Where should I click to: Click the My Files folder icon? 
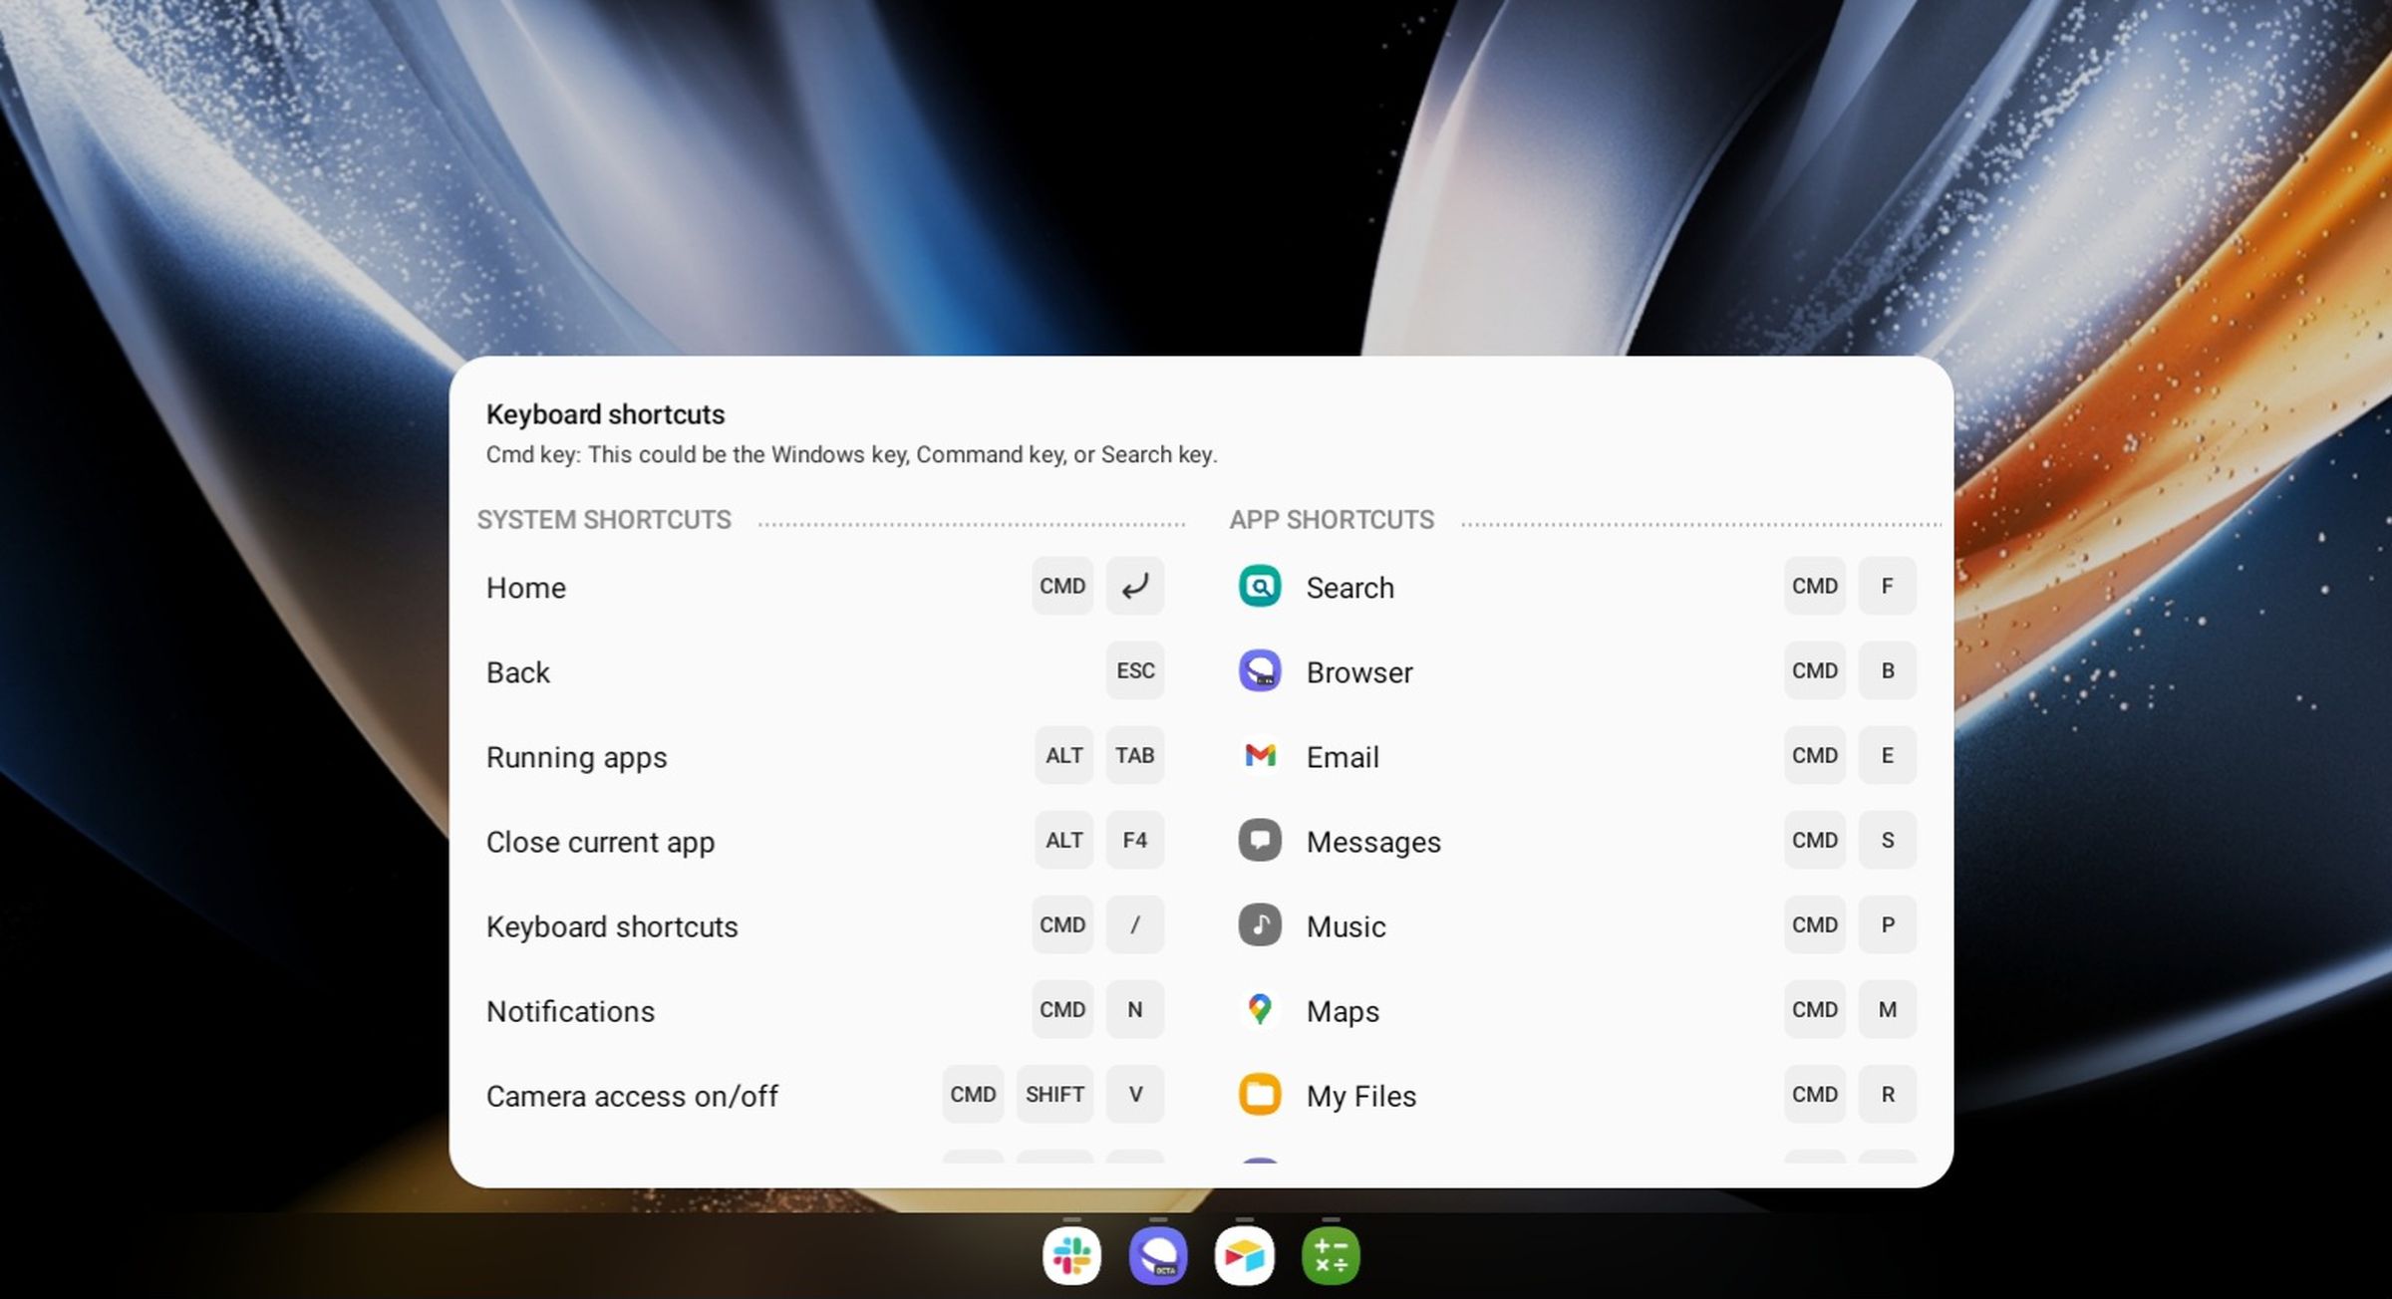[1260, 1094]
